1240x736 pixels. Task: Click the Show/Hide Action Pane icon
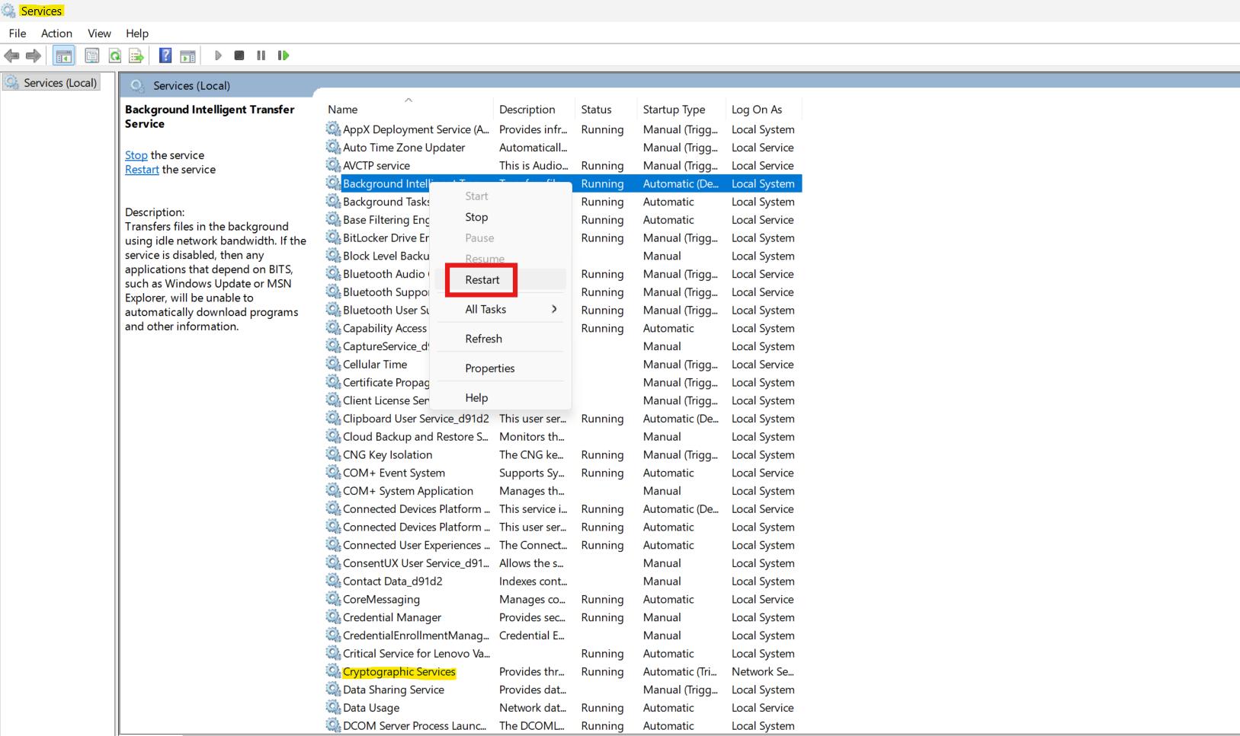[187, 56]
